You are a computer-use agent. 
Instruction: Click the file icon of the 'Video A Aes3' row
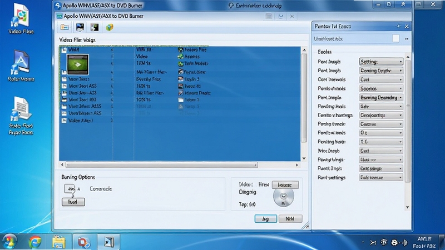(64, 121)
